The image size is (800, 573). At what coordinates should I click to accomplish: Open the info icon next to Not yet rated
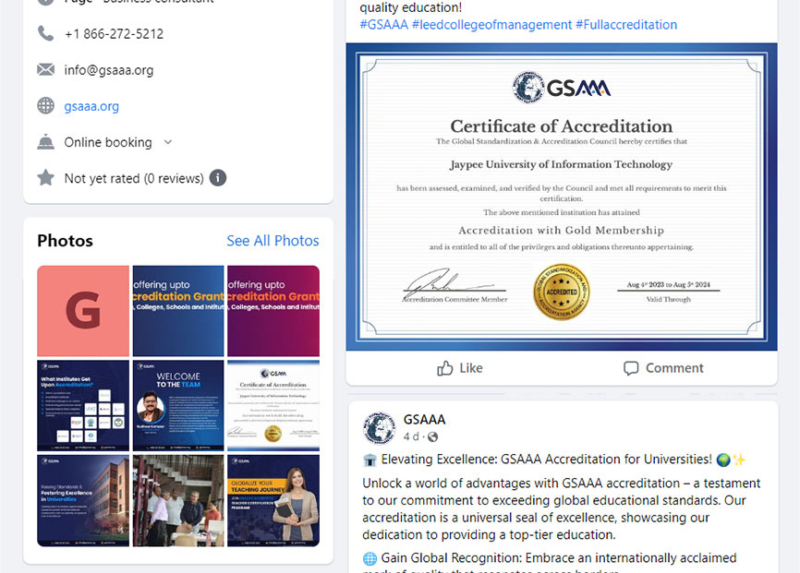pos(218,178)
